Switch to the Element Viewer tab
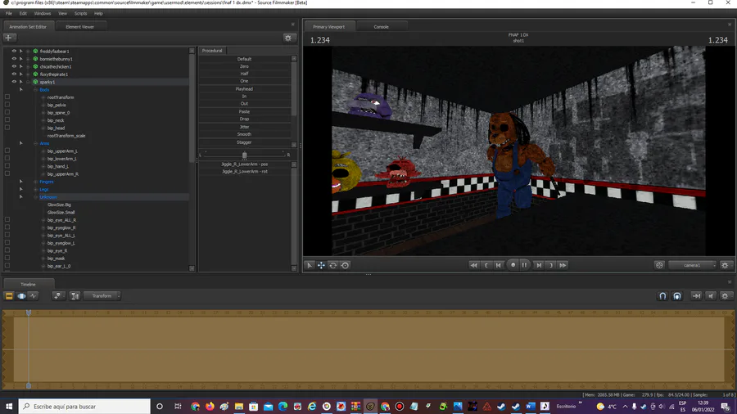The image size is (737, 414). (80, 27)
